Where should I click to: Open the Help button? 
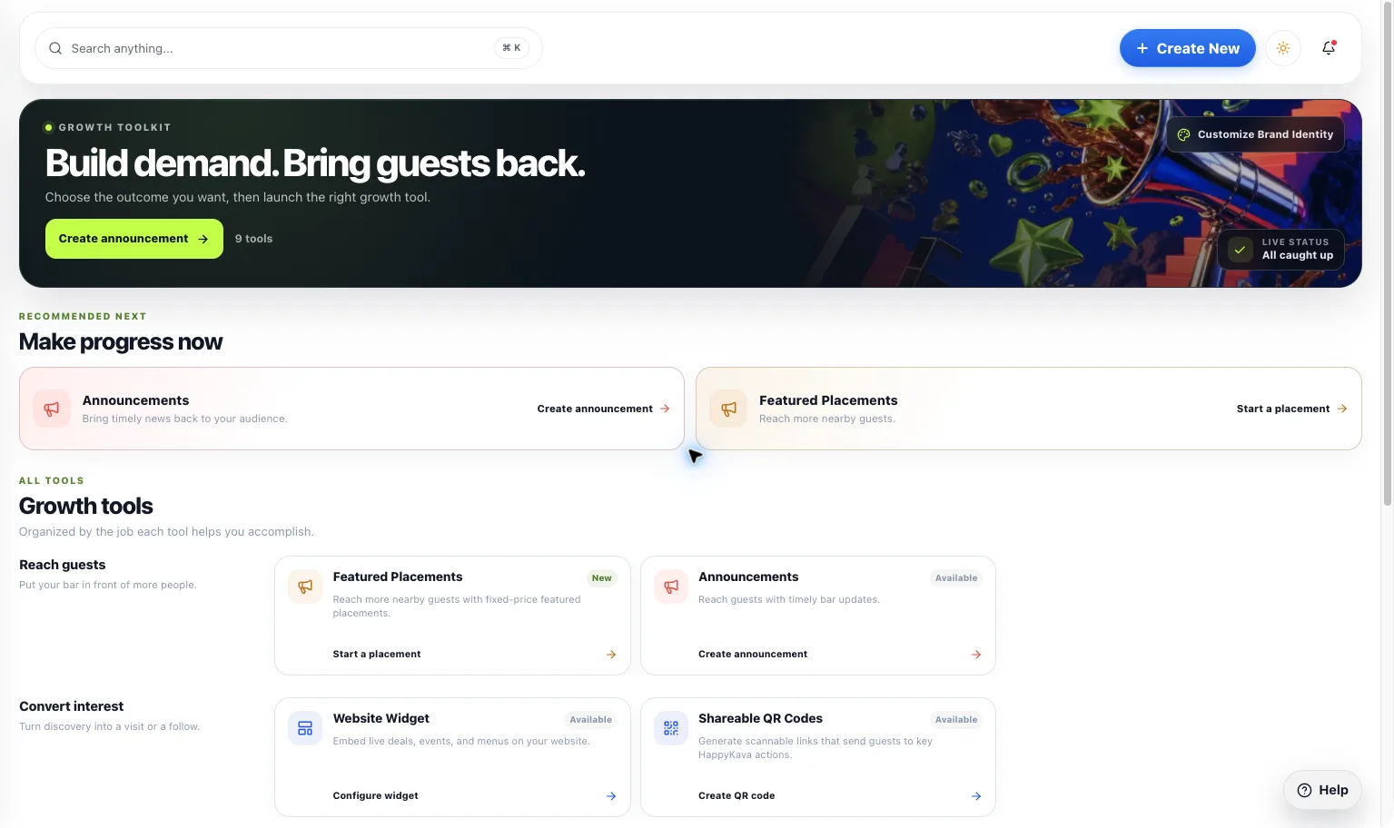pos(1322,790)
